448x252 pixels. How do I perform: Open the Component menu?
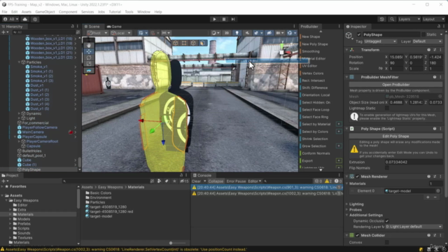click(x=68, y=12)
